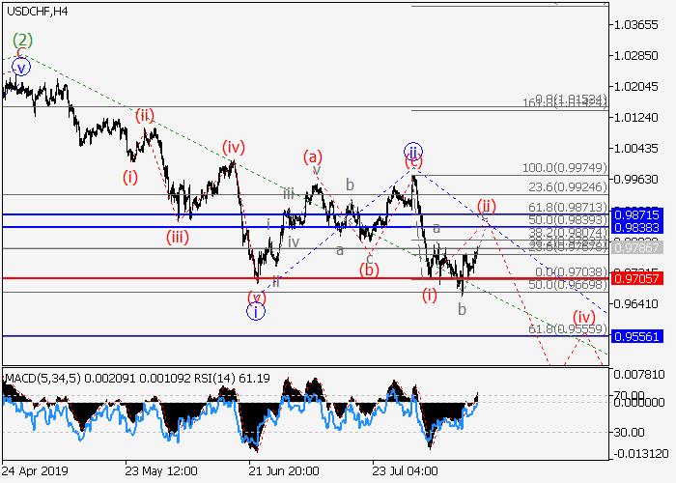Select the circled blue i wave marker
The width and height of the screenshot is (676, 483).
click(x=256, y=311)
